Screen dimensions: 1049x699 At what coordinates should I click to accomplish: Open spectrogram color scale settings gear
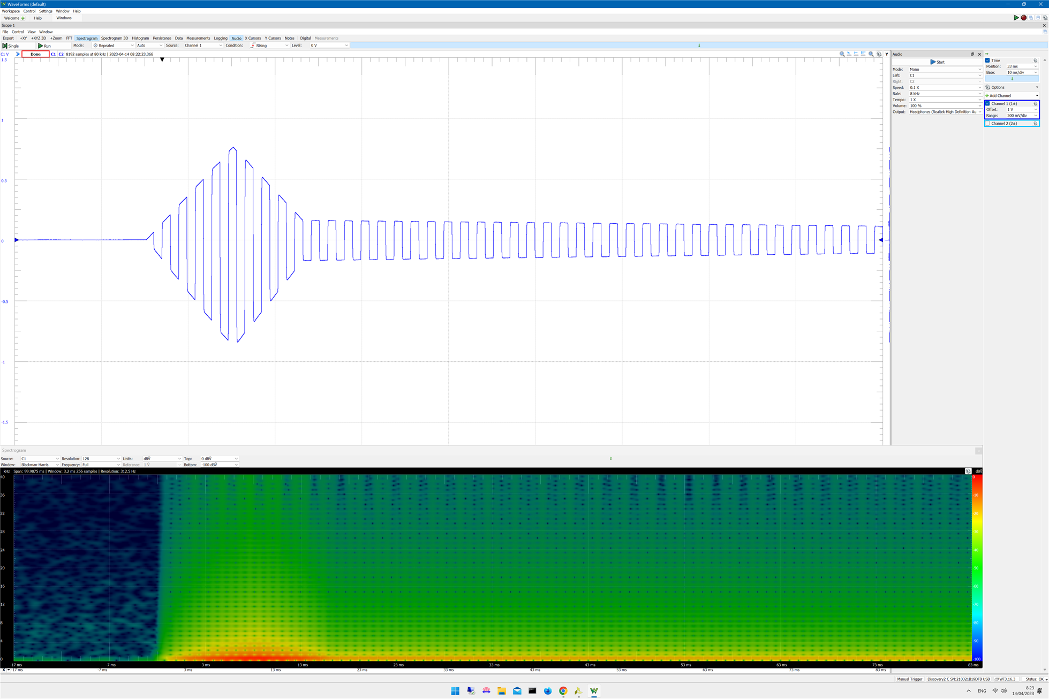[968, 471]
